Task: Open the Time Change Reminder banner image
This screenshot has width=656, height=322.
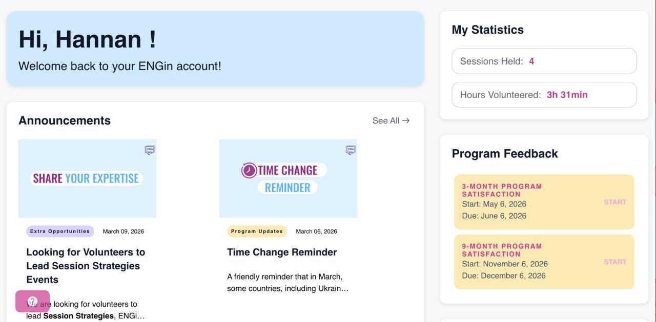Action: coord(288,178)
